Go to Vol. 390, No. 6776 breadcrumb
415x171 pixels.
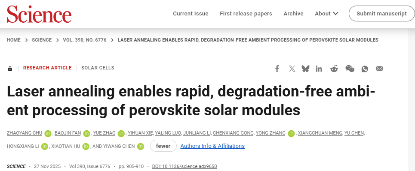point(85,40)
